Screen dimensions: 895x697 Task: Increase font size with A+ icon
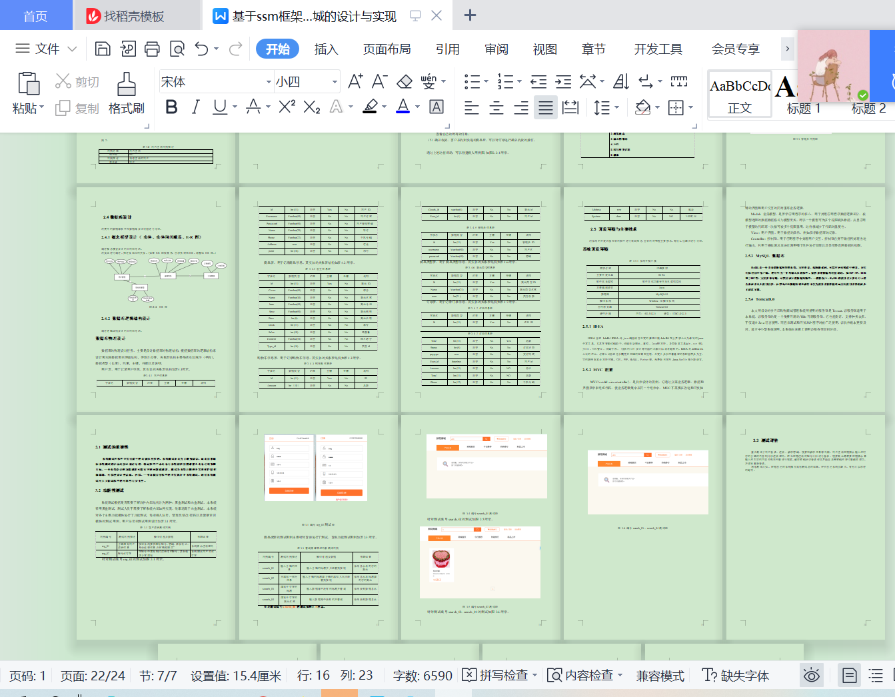click(356, 81)
